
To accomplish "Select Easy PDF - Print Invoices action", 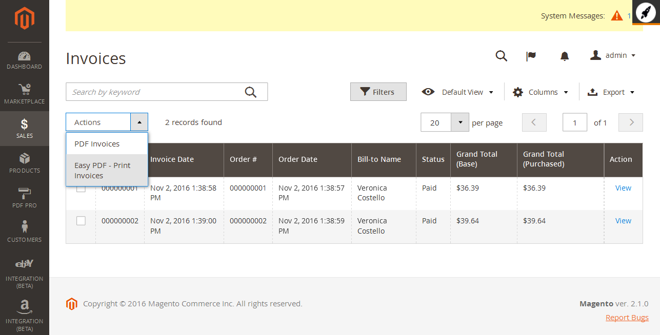I will coord(103,170).
